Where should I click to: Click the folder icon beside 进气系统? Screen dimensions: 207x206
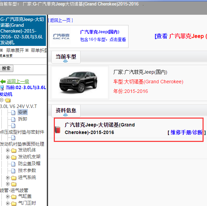tap(14, 178)
